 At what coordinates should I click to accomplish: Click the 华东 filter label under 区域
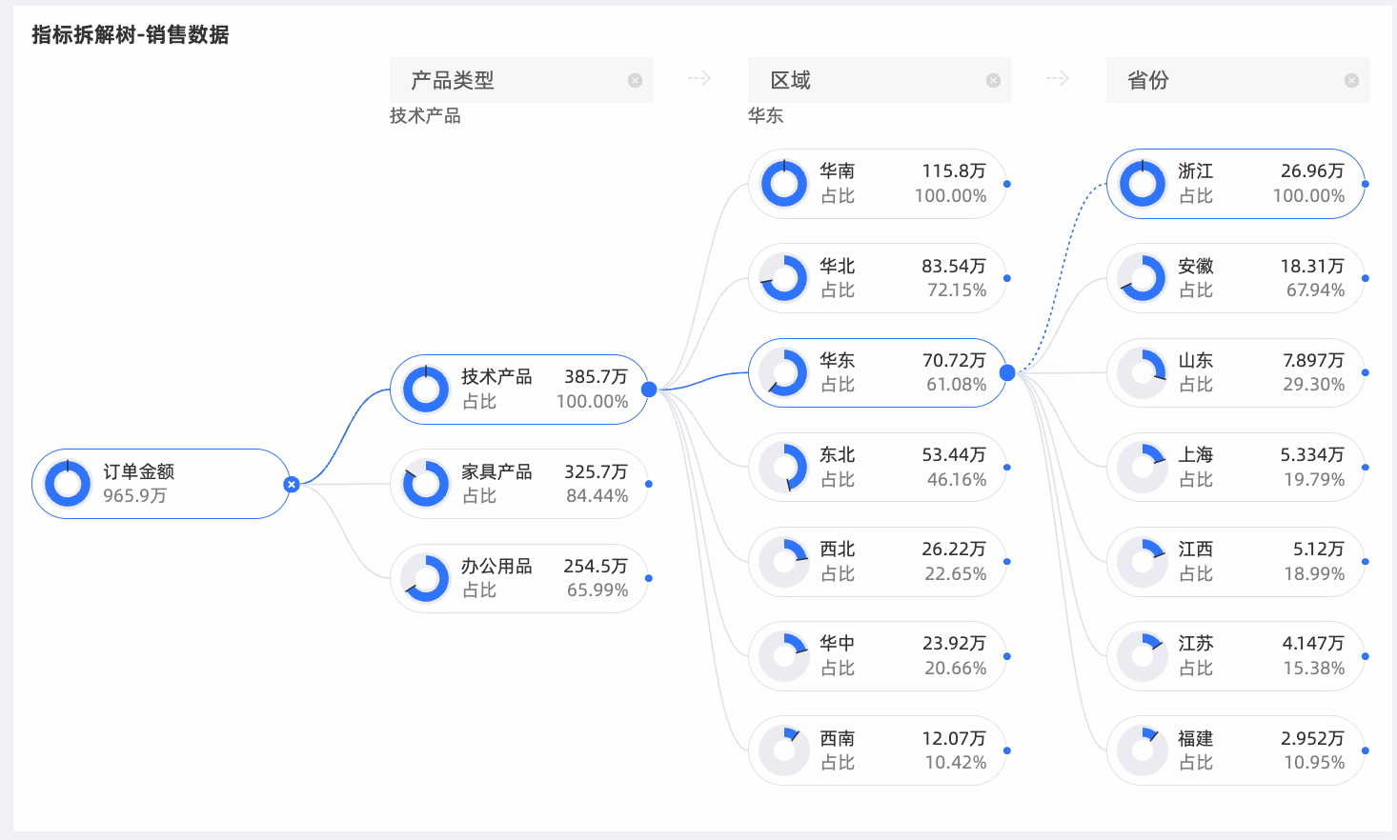(x=765, y=116)
